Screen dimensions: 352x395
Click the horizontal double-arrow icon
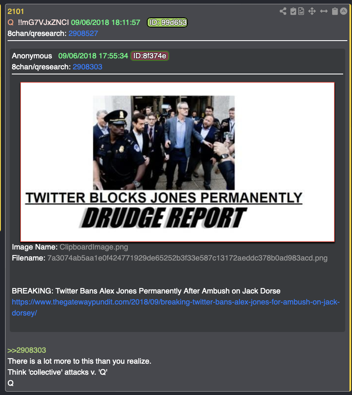coord(324,11)
